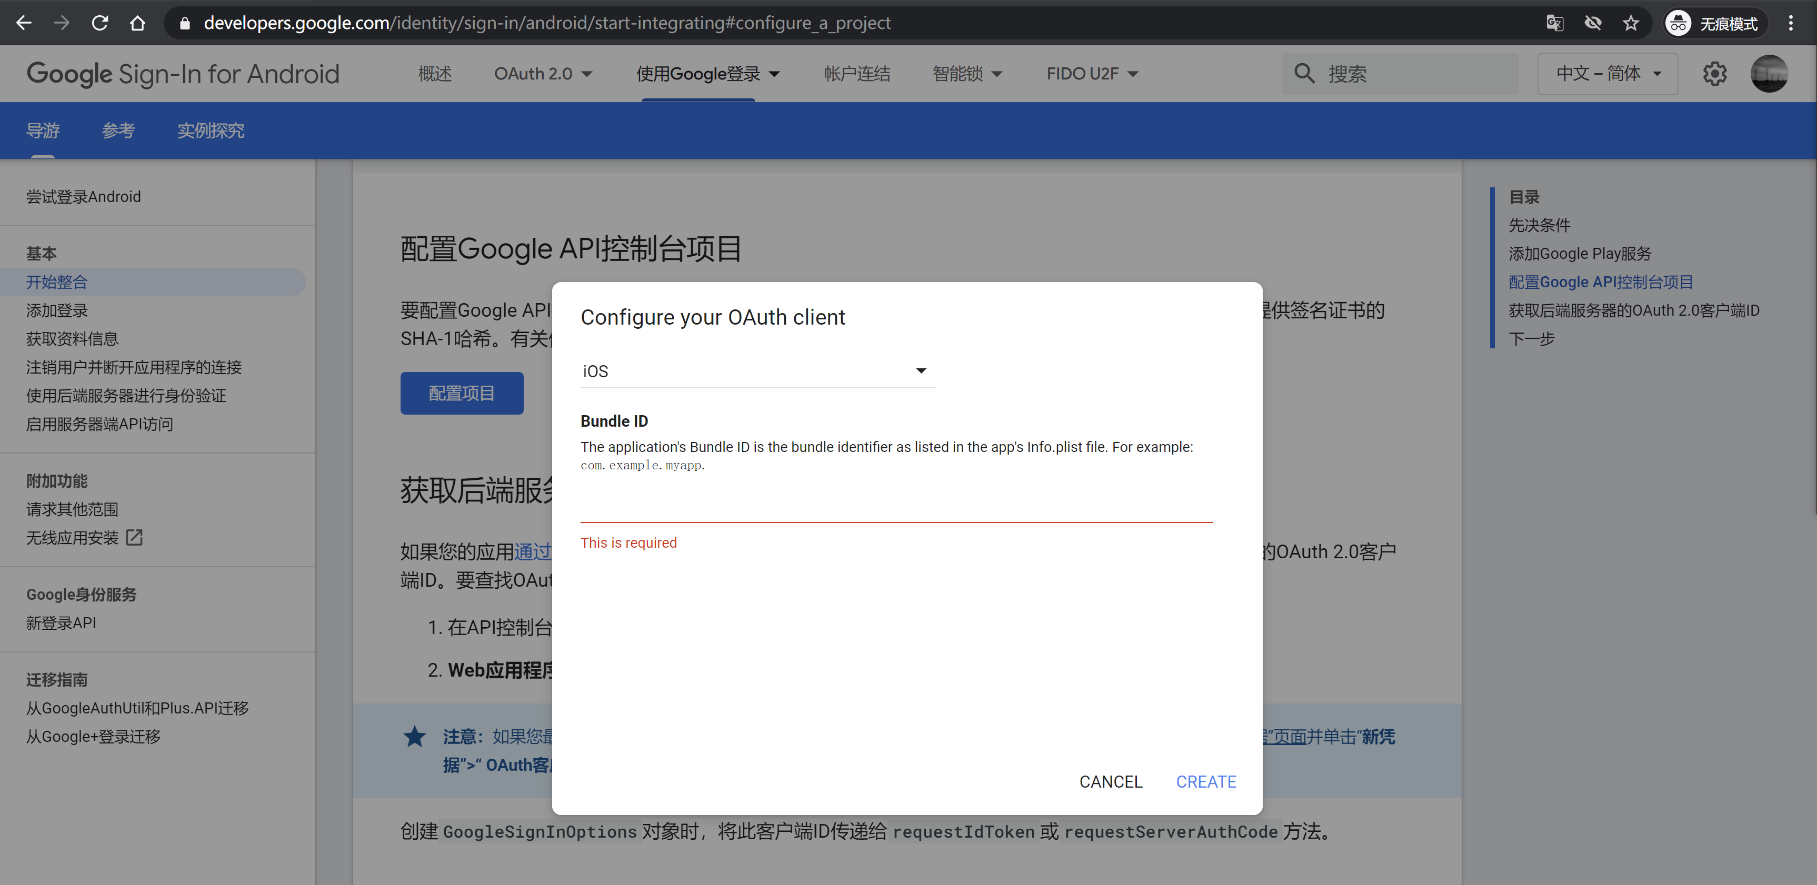This screenshot has width=1817, height=885.
Task: Switch to the 导游 tab
Action: pyautogui.click(x=42, y=130)
